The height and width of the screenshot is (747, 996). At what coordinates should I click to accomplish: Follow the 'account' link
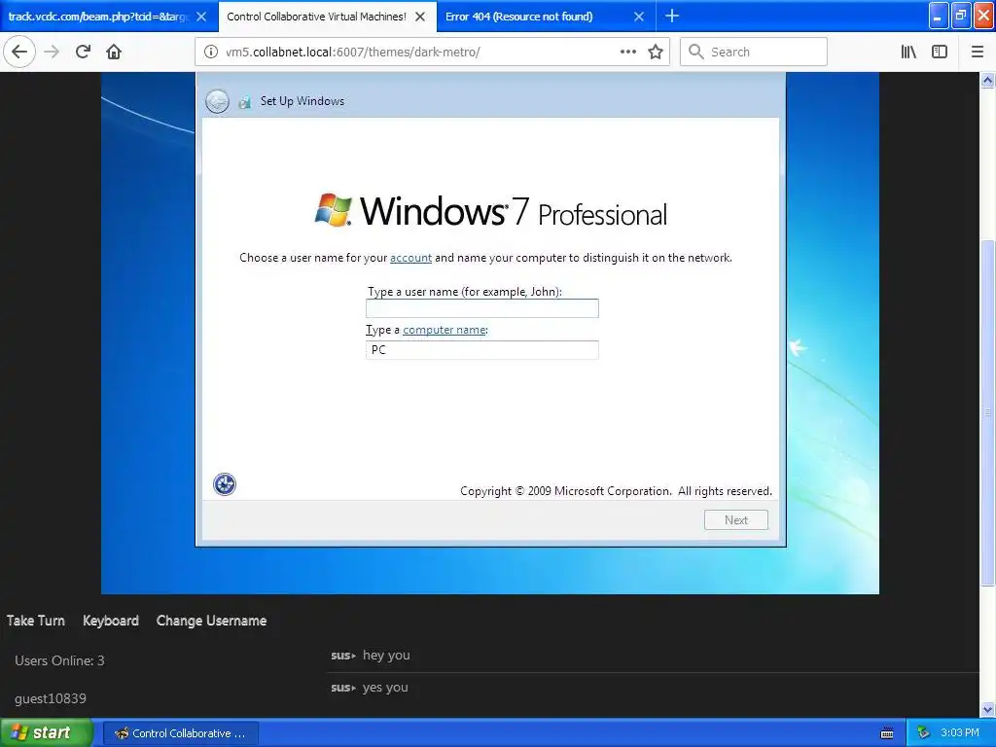(x=411, y=258)
